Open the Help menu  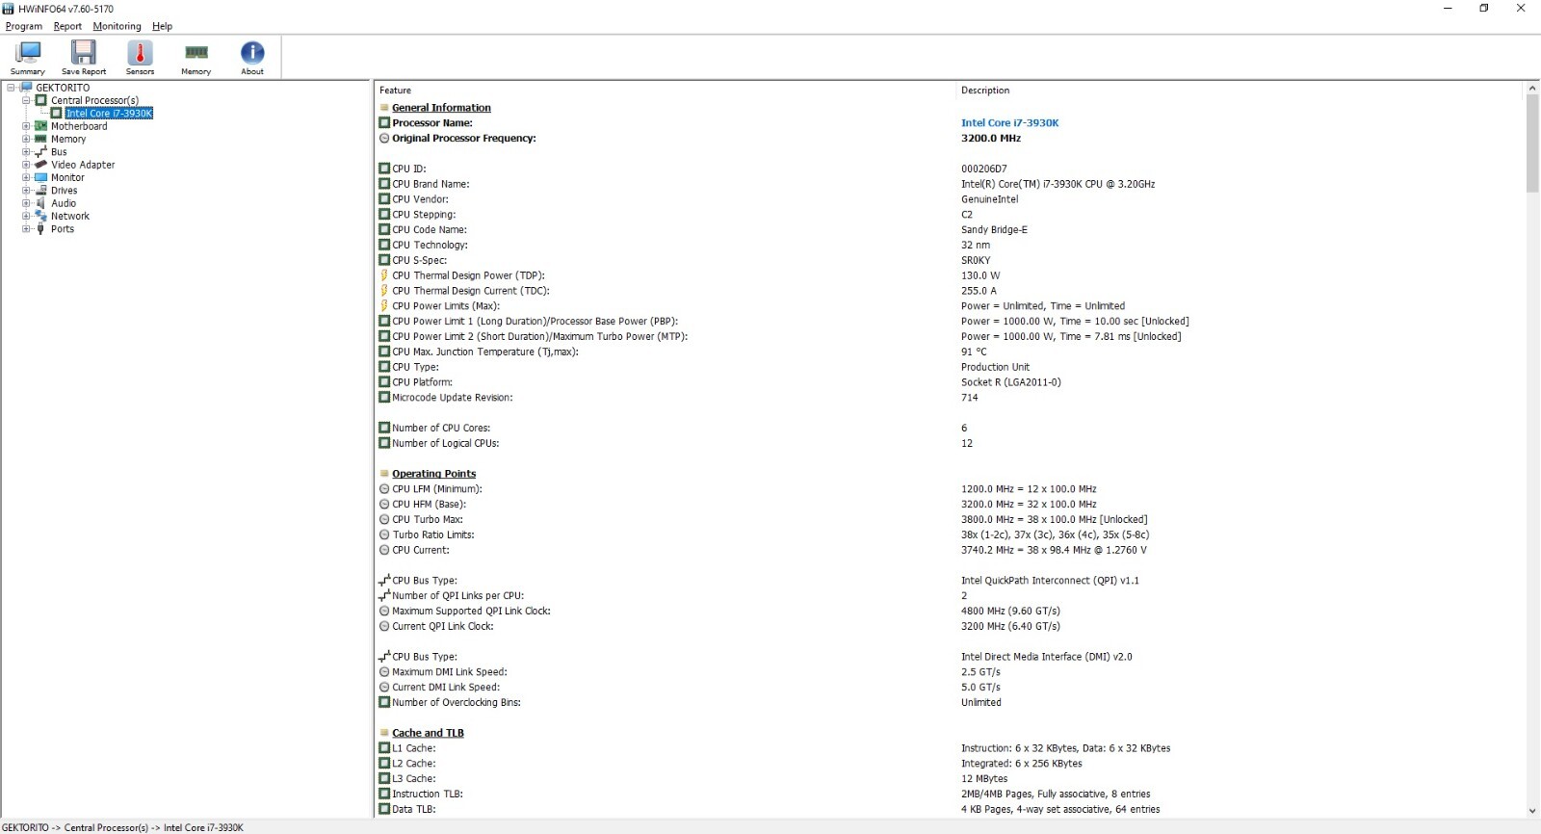[163, 26]
